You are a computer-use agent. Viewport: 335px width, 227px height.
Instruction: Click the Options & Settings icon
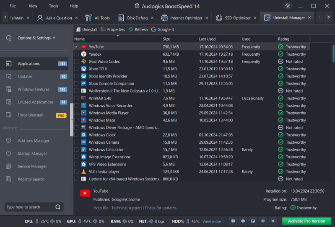click(x=8, y=38)
